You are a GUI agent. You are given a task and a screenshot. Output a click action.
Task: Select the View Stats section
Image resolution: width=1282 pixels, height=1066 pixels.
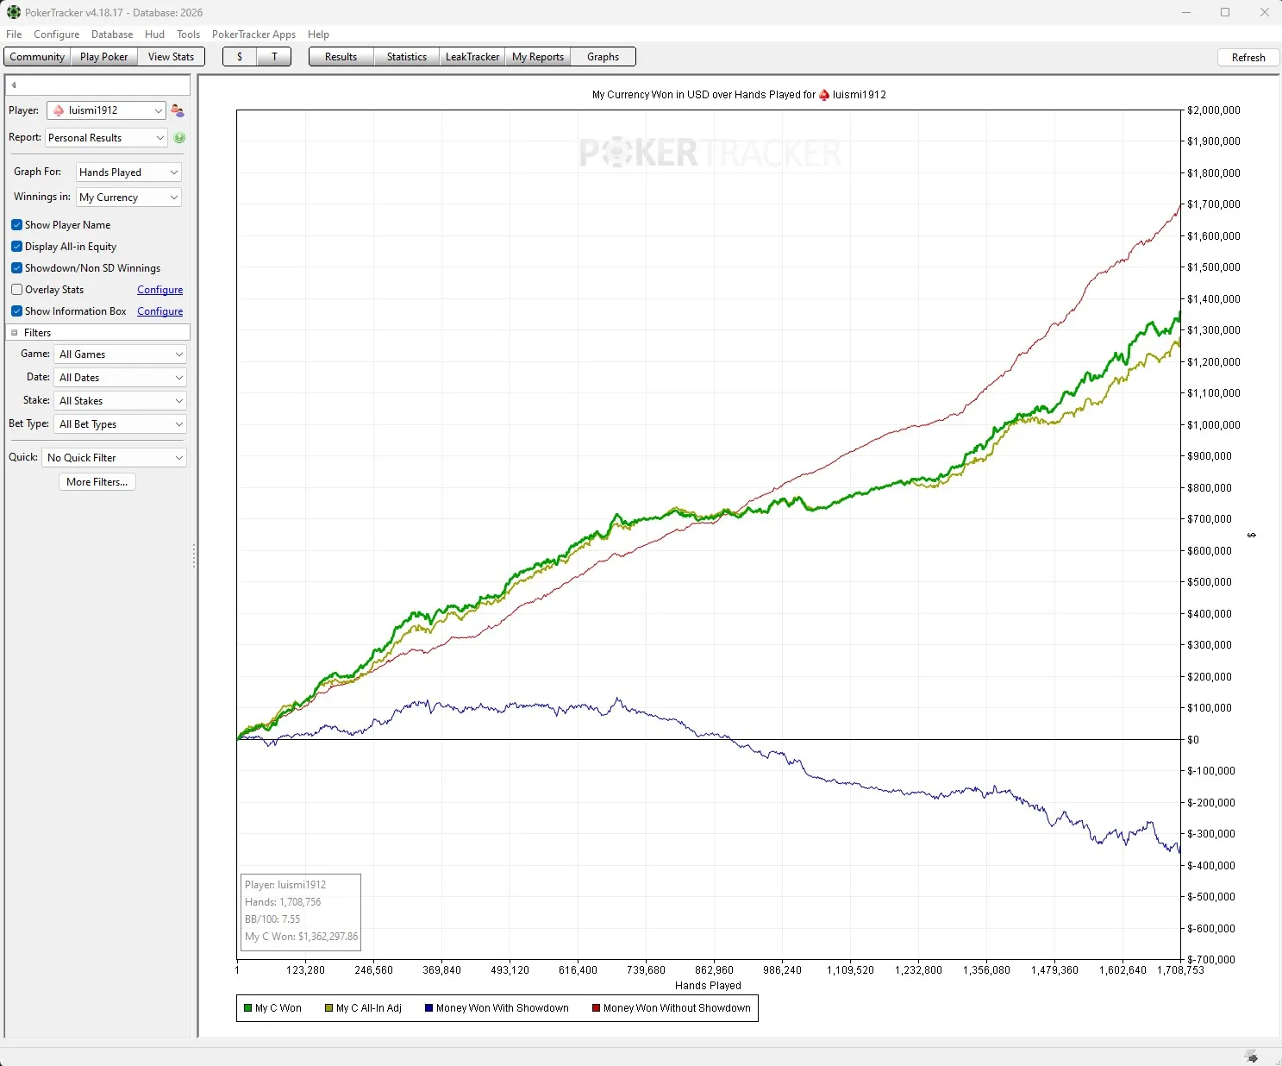(171, 57)
